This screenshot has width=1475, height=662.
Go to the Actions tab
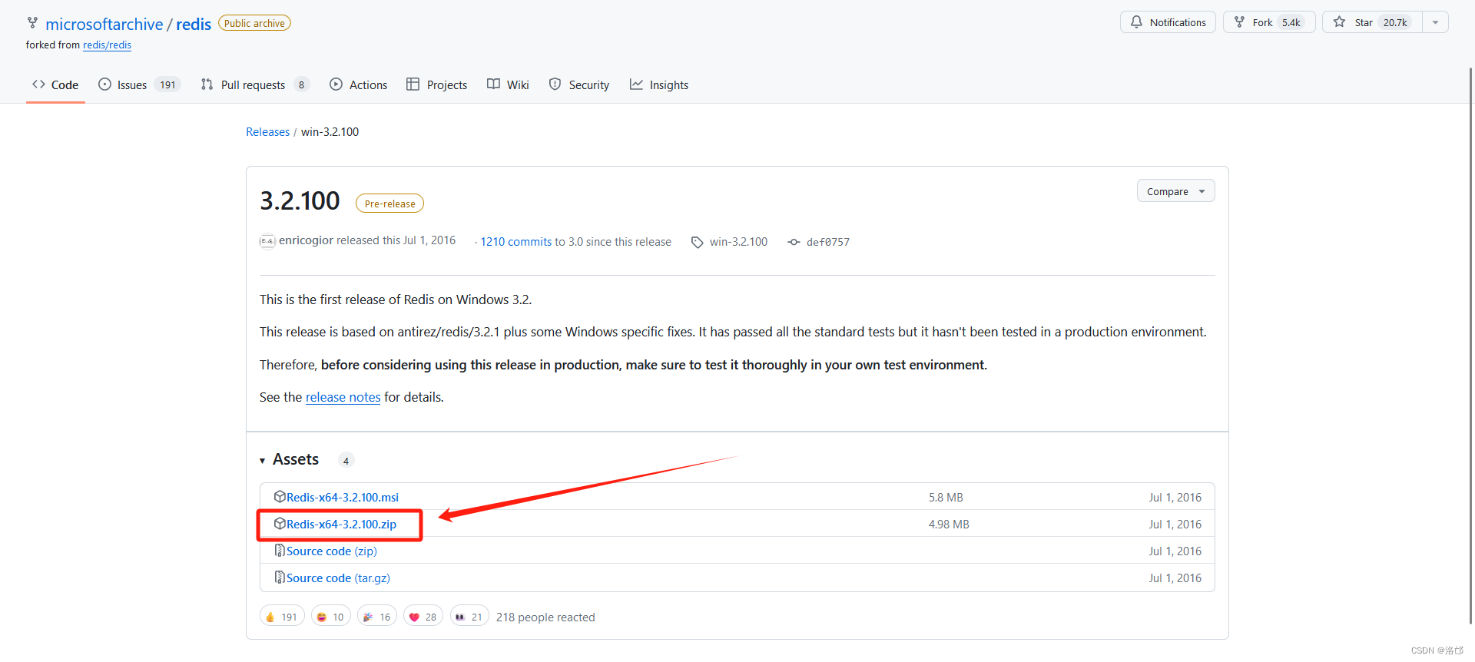tap(359, 84)
